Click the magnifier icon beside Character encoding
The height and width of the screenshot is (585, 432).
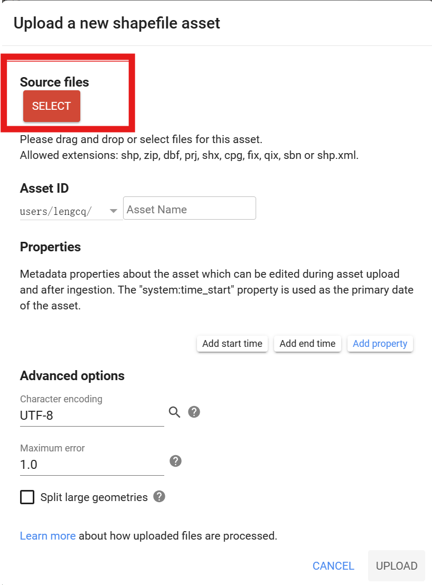(175, 412)
